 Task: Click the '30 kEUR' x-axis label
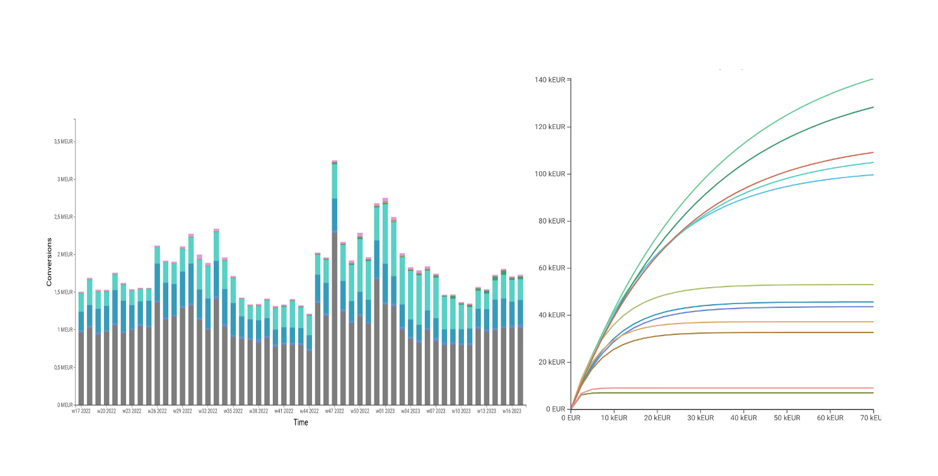coord(700,418)
